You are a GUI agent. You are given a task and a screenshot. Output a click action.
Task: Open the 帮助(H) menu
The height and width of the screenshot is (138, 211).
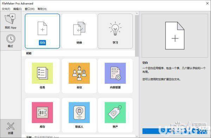(x=42, y=9)
